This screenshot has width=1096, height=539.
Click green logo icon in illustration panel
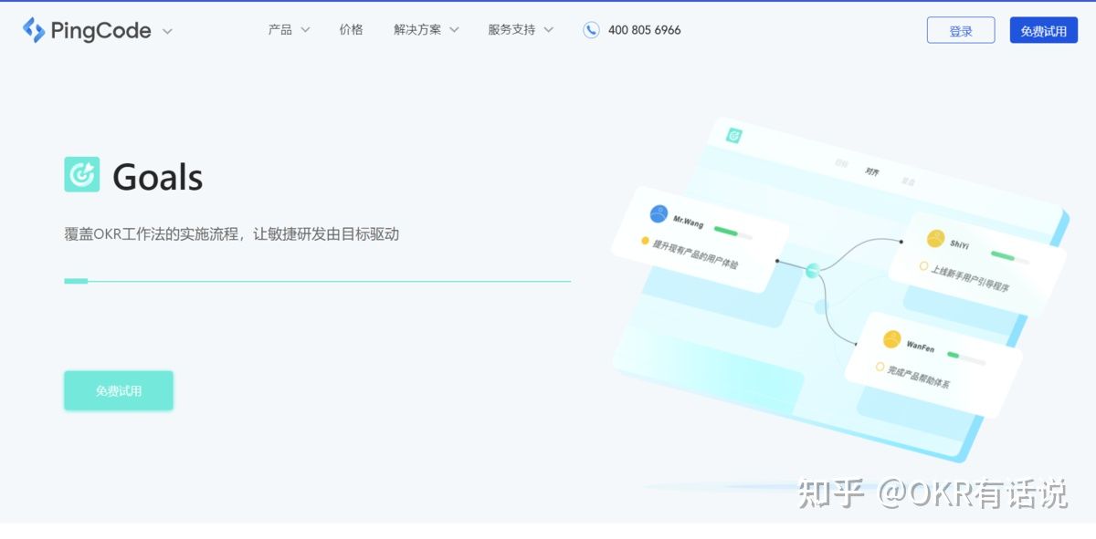click(733, 135)
